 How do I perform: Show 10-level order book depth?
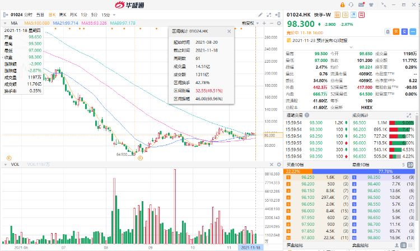pyautogui.click(x=410, y=165)
